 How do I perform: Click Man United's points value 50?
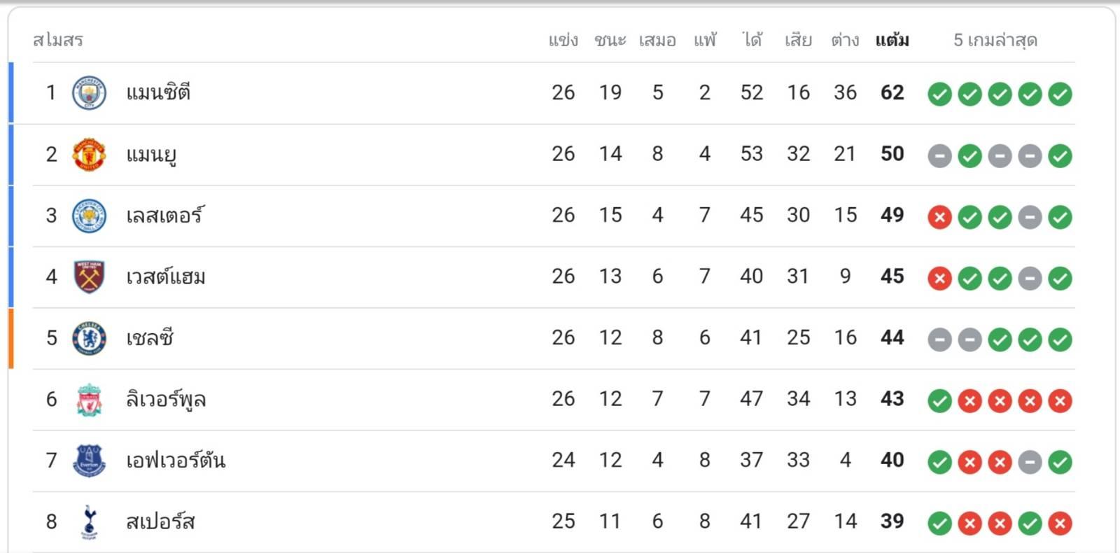892,153
